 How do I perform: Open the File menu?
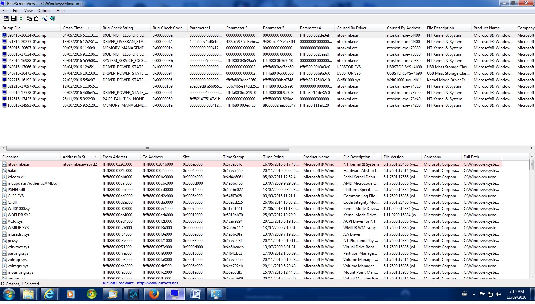[5, 11]
